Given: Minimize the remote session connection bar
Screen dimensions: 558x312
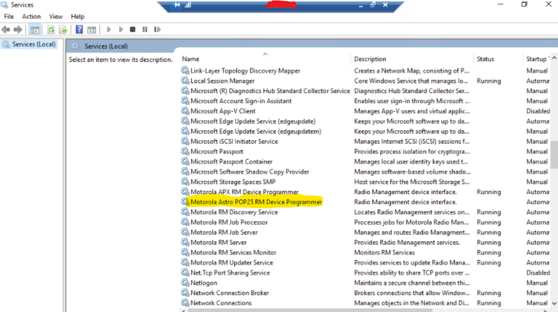Looking at the screenshot, I should (361, 5).
